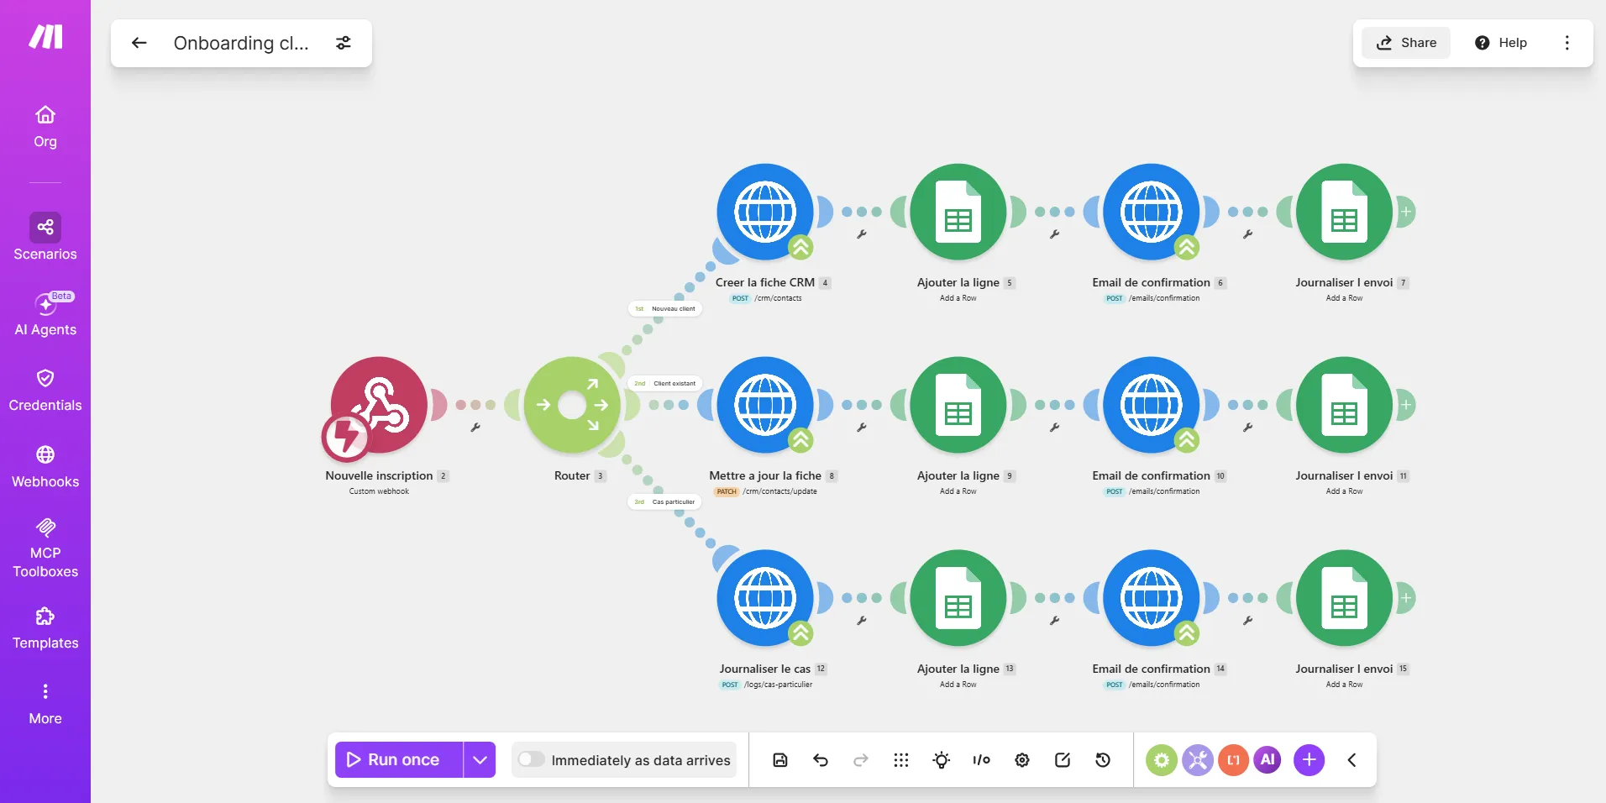Open the Router module
Image resolution: width=1606 pixels, height=803 pixels.
tap(572, 405)
